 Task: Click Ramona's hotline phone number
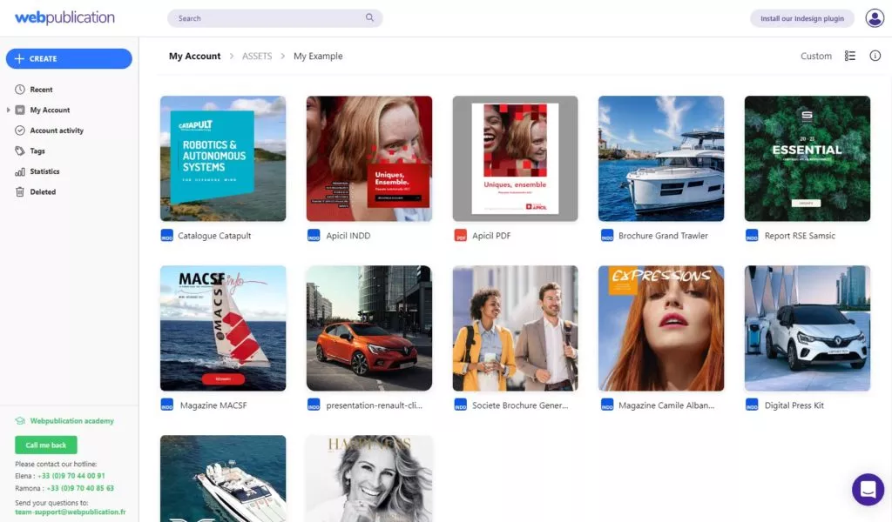pyautogui.click(x=80, y=488)
